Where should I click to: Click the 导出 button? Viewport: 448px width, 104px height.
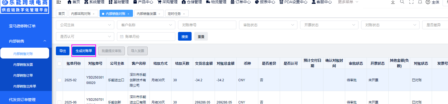63,51
